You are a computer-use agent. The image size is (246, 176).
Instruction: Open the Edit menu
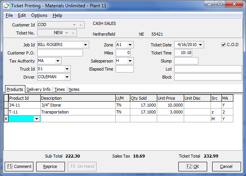click(22, 15)
